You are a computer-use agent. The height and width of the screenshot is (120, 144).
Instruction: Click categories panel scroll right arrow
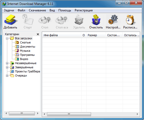pos(38,114)
